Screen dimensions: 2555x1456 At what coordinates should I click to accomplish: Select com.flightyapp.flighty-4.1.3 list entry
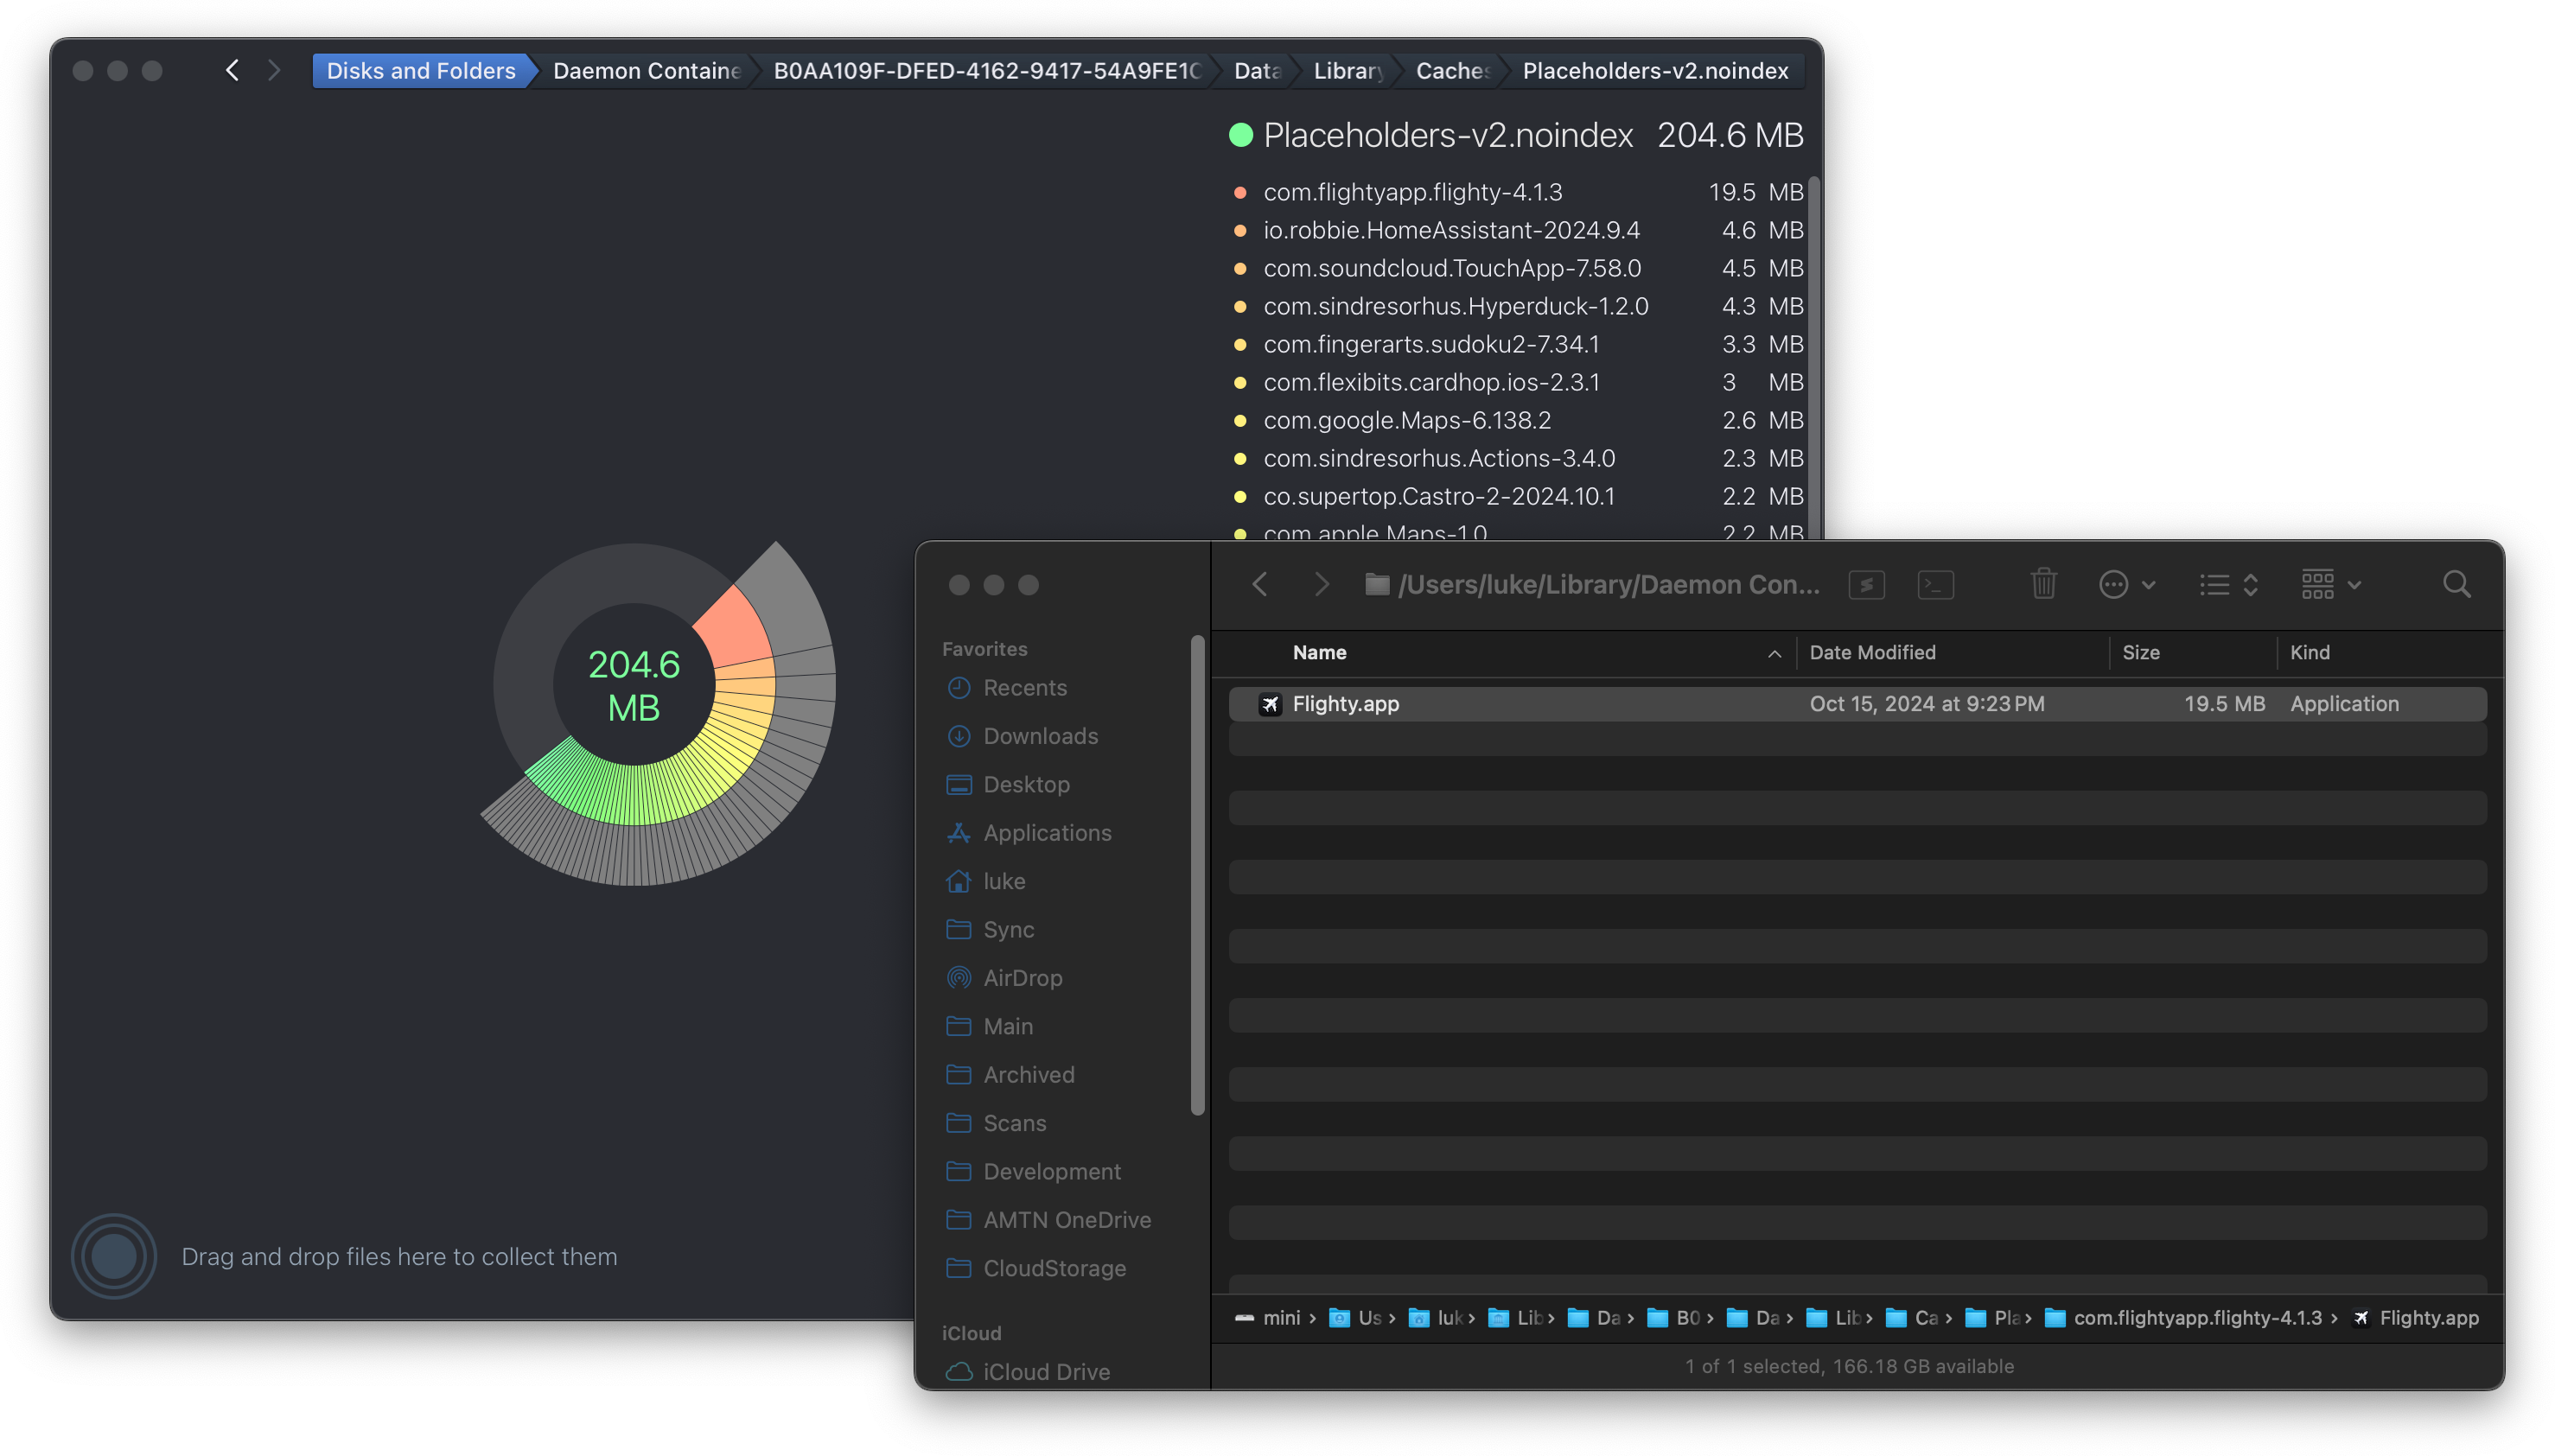pyautogui.click(x=1517, y=192)
